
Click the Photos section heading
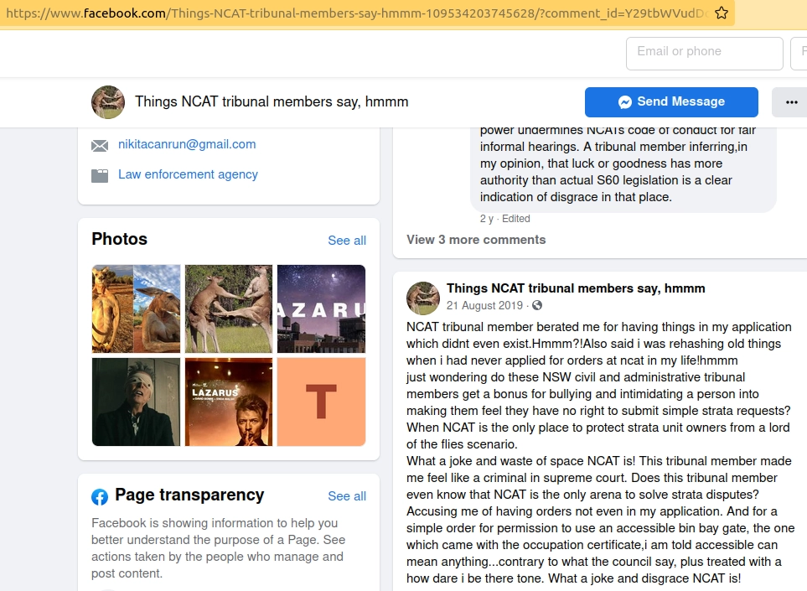coord(119,240)
